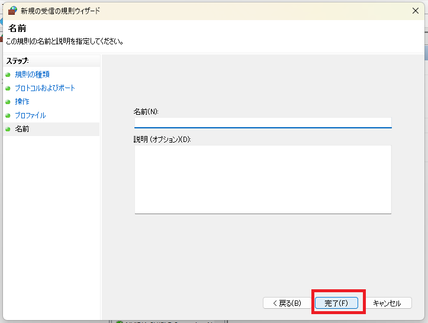The image size is (428, 323).
Task: Close the 新規の受信の規則ウィザード window
Action: click(416, 11)
